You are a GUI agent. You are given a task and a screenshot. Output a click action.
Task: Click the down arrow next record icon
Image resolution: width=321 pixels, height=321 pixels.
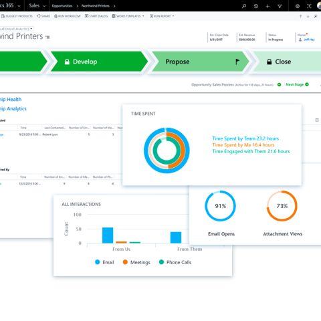pyautogui.click(x=308, y=16)
